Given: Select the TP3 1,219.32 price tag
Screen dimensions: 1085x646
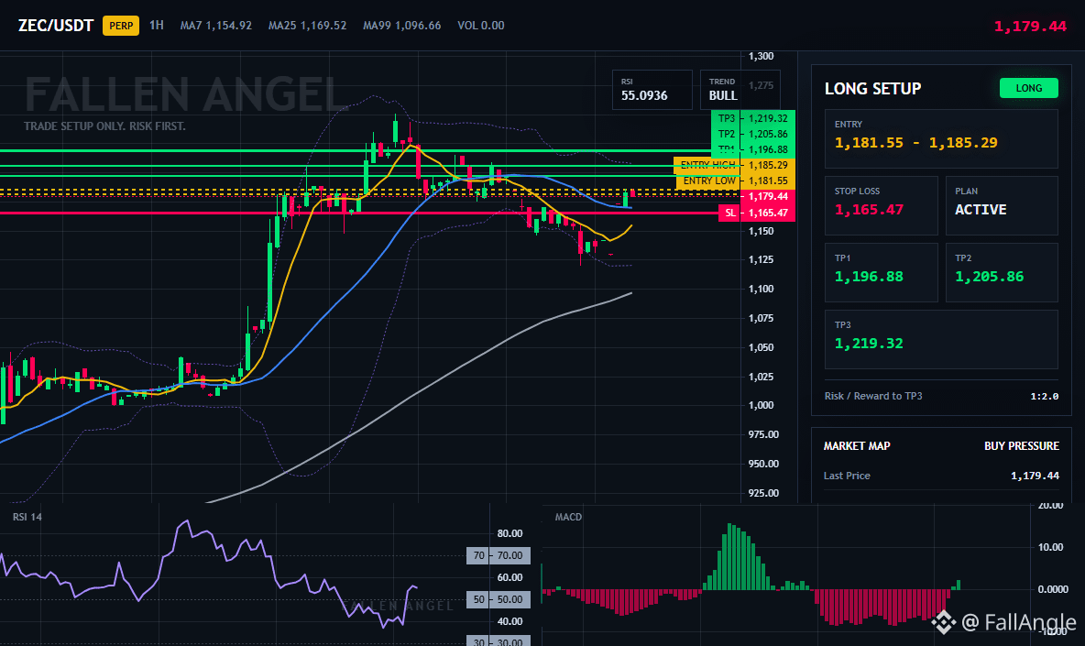Looking at the screenshot, I should 753,118.
